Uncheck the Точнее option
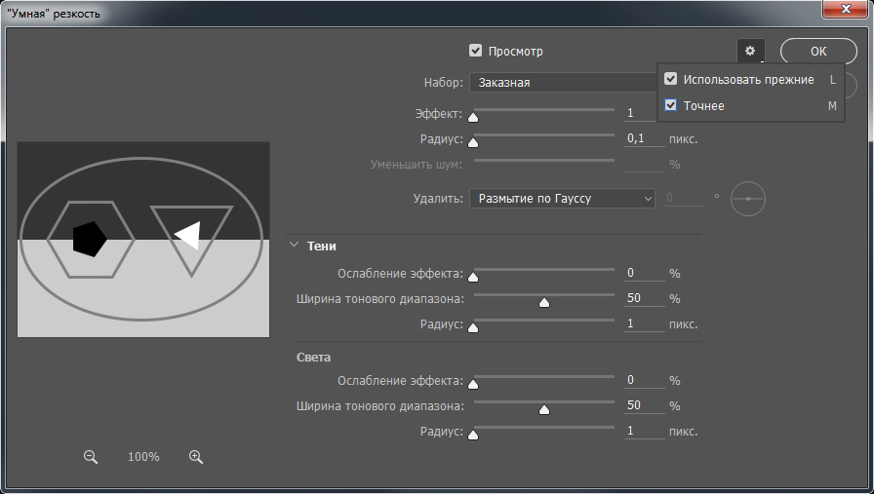 tap(670, 105)
